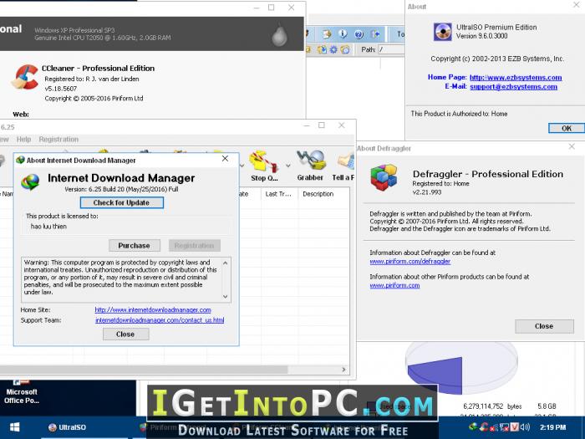Image resolution: width=585 pixels, height=439 pixels.
Task: Click the UltraISO info toolbar icon
Action: pos(343,34)
